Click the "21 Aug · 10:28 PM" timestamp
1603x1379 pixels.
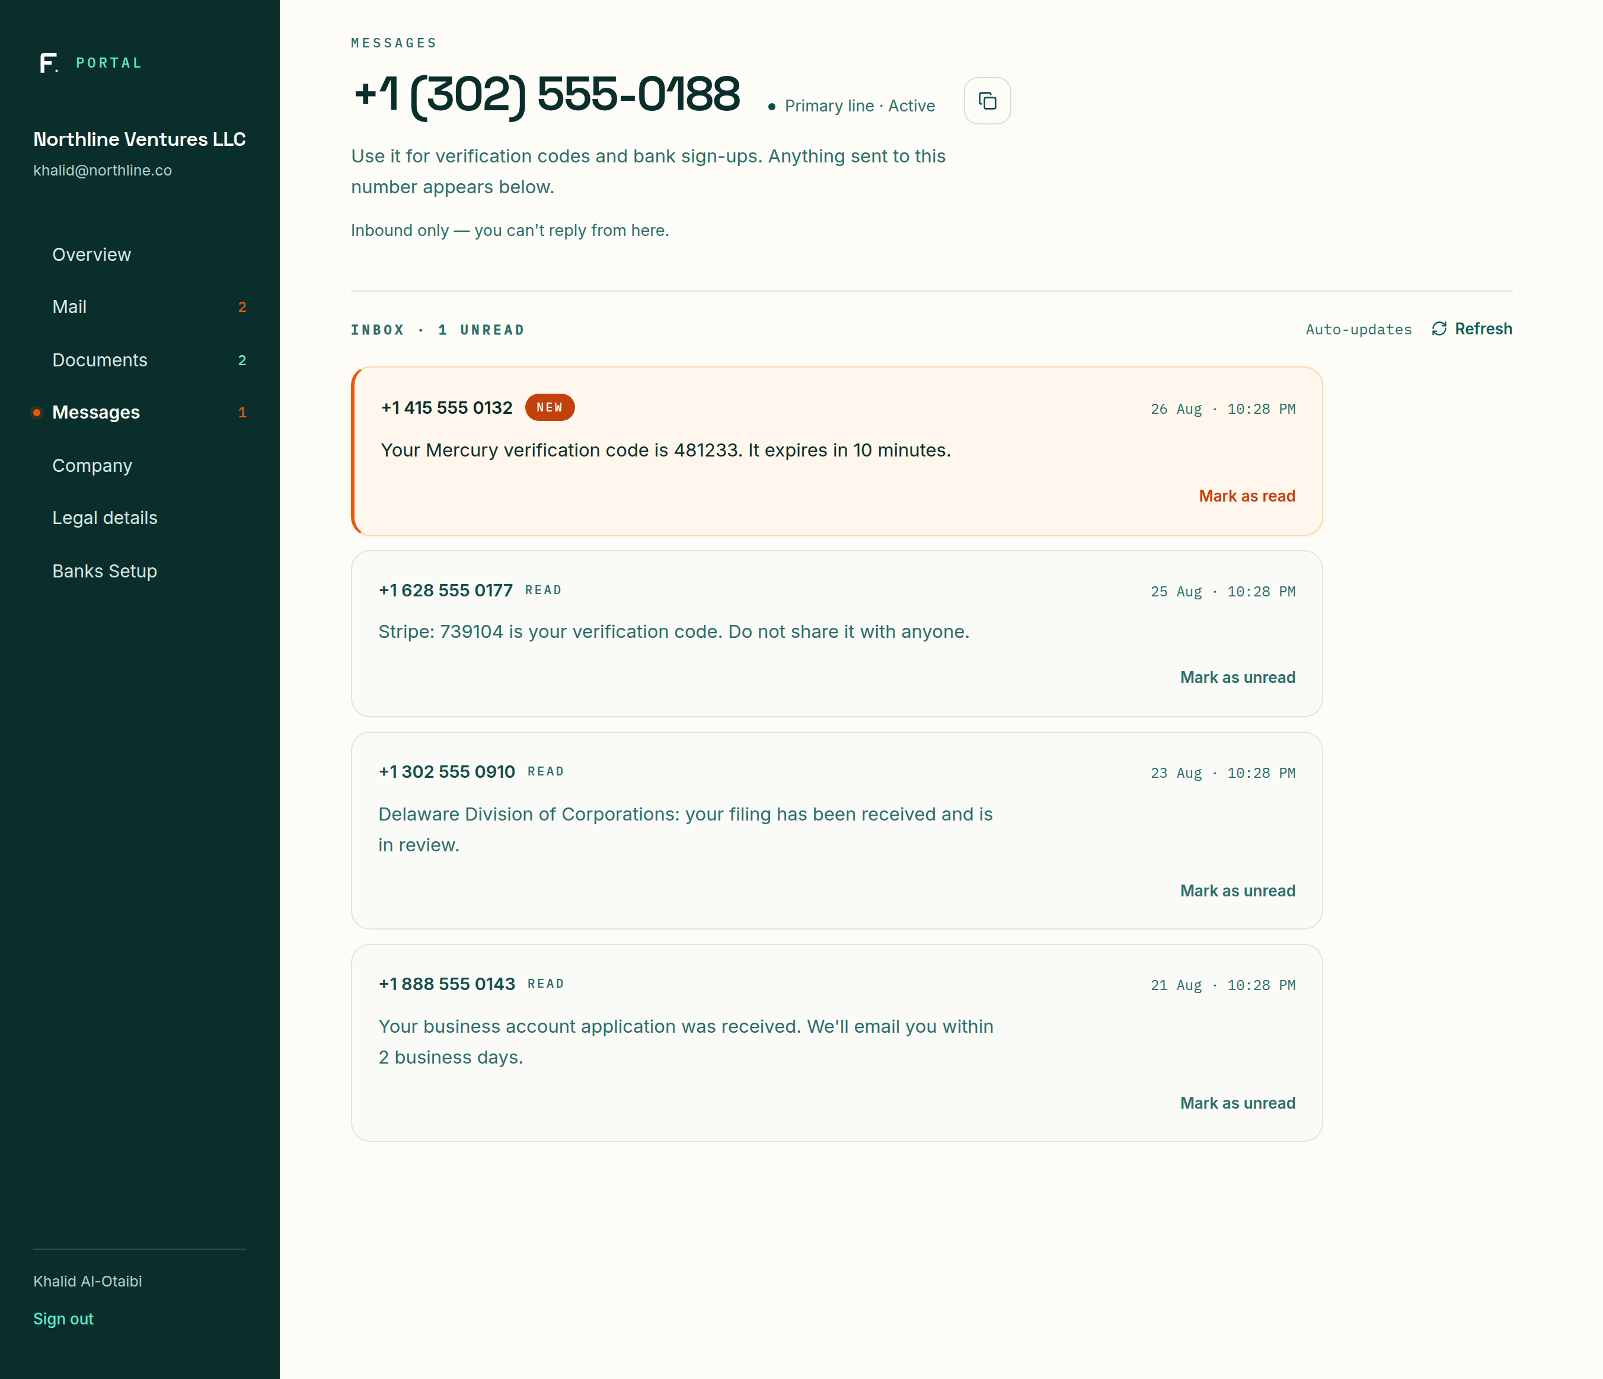tap(1222, 985)
